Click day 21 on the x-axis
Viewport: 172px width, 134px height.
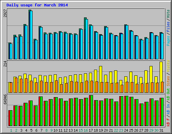click(x=111, y=130)
